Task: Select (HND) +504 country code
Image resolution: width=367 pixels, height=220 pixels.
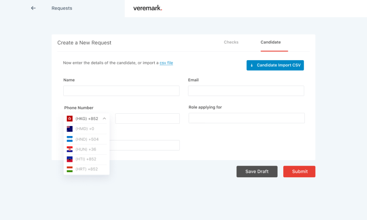Action: 87,139
